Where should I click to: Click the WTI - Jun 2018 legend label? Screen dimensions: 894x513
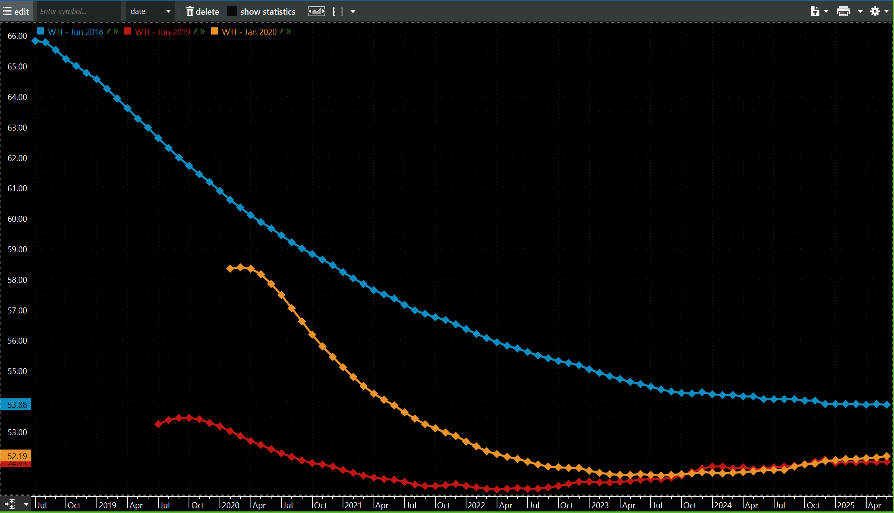pyautogui.click(x=75, y=32)
